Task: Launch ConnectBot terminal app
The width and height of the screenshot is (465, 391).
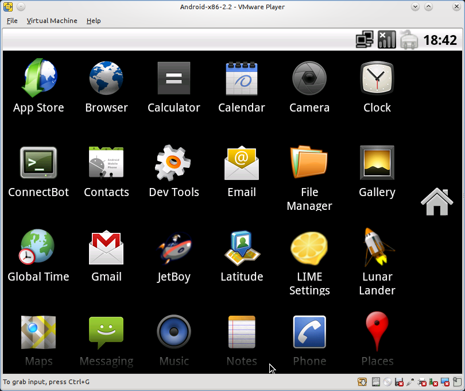Action: coord(38,171)
